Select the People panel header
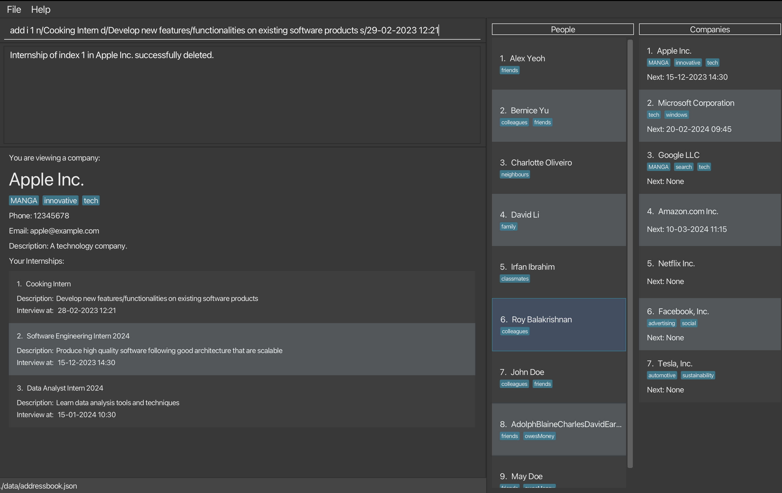 pos(562,29)
